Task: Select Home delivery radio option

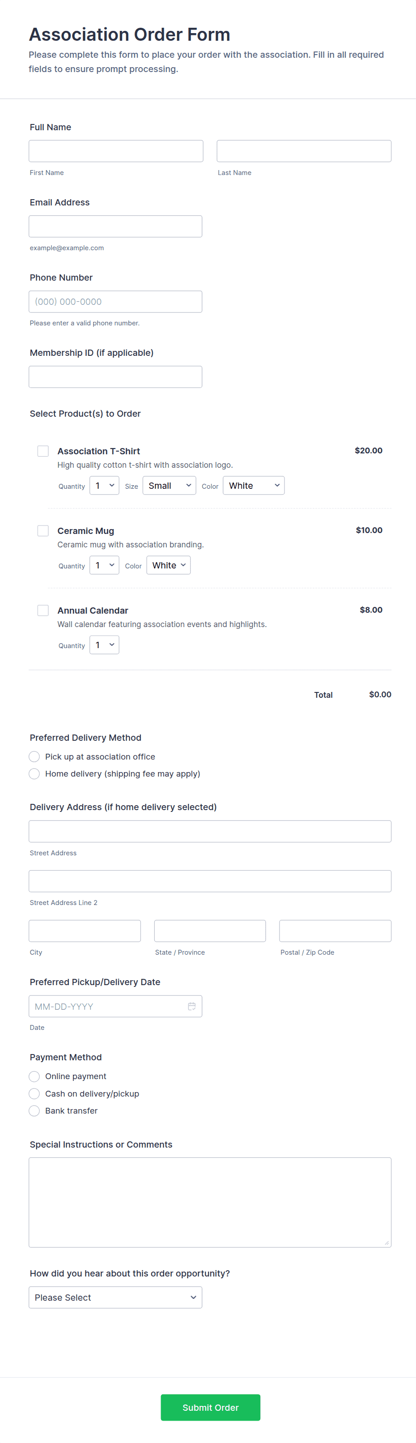Action: tap(34, 773)
